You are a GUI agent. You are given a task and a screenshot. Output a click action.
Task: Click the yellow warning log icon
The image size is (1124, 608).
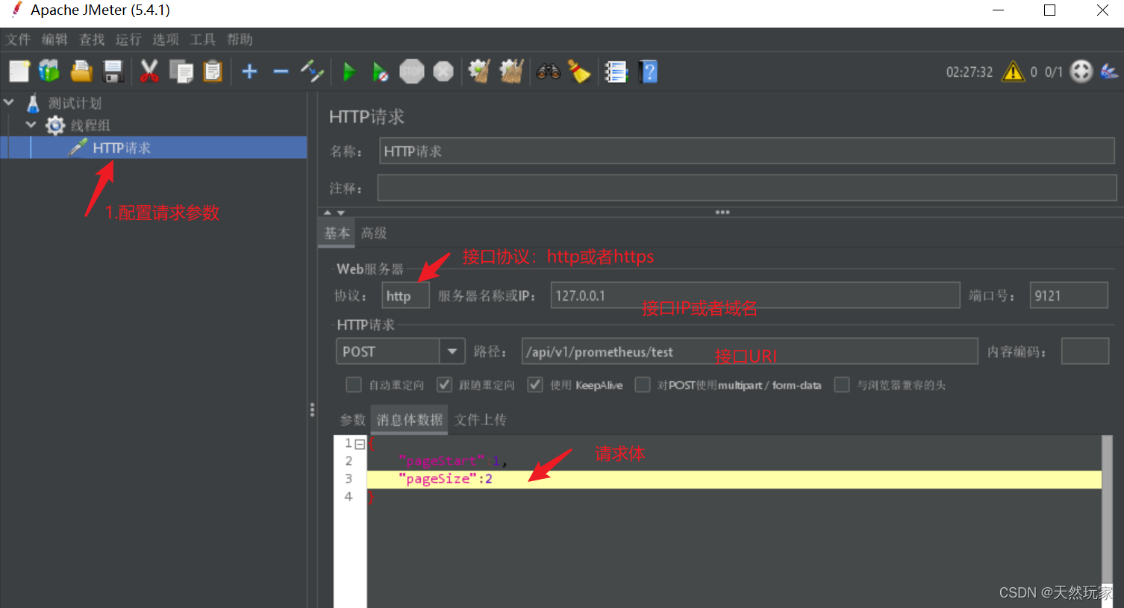(1013, 72)
